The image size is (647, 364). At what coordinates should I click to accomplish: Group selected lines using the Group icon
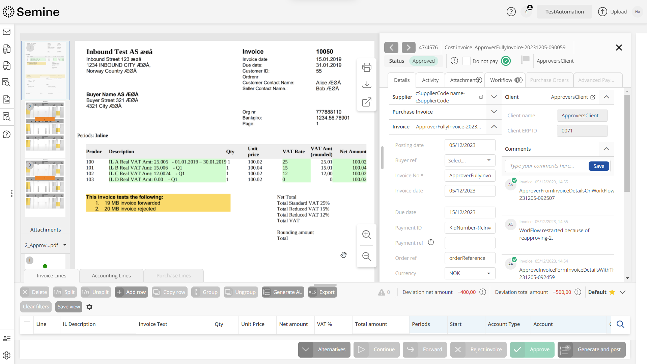coord(196,292)
